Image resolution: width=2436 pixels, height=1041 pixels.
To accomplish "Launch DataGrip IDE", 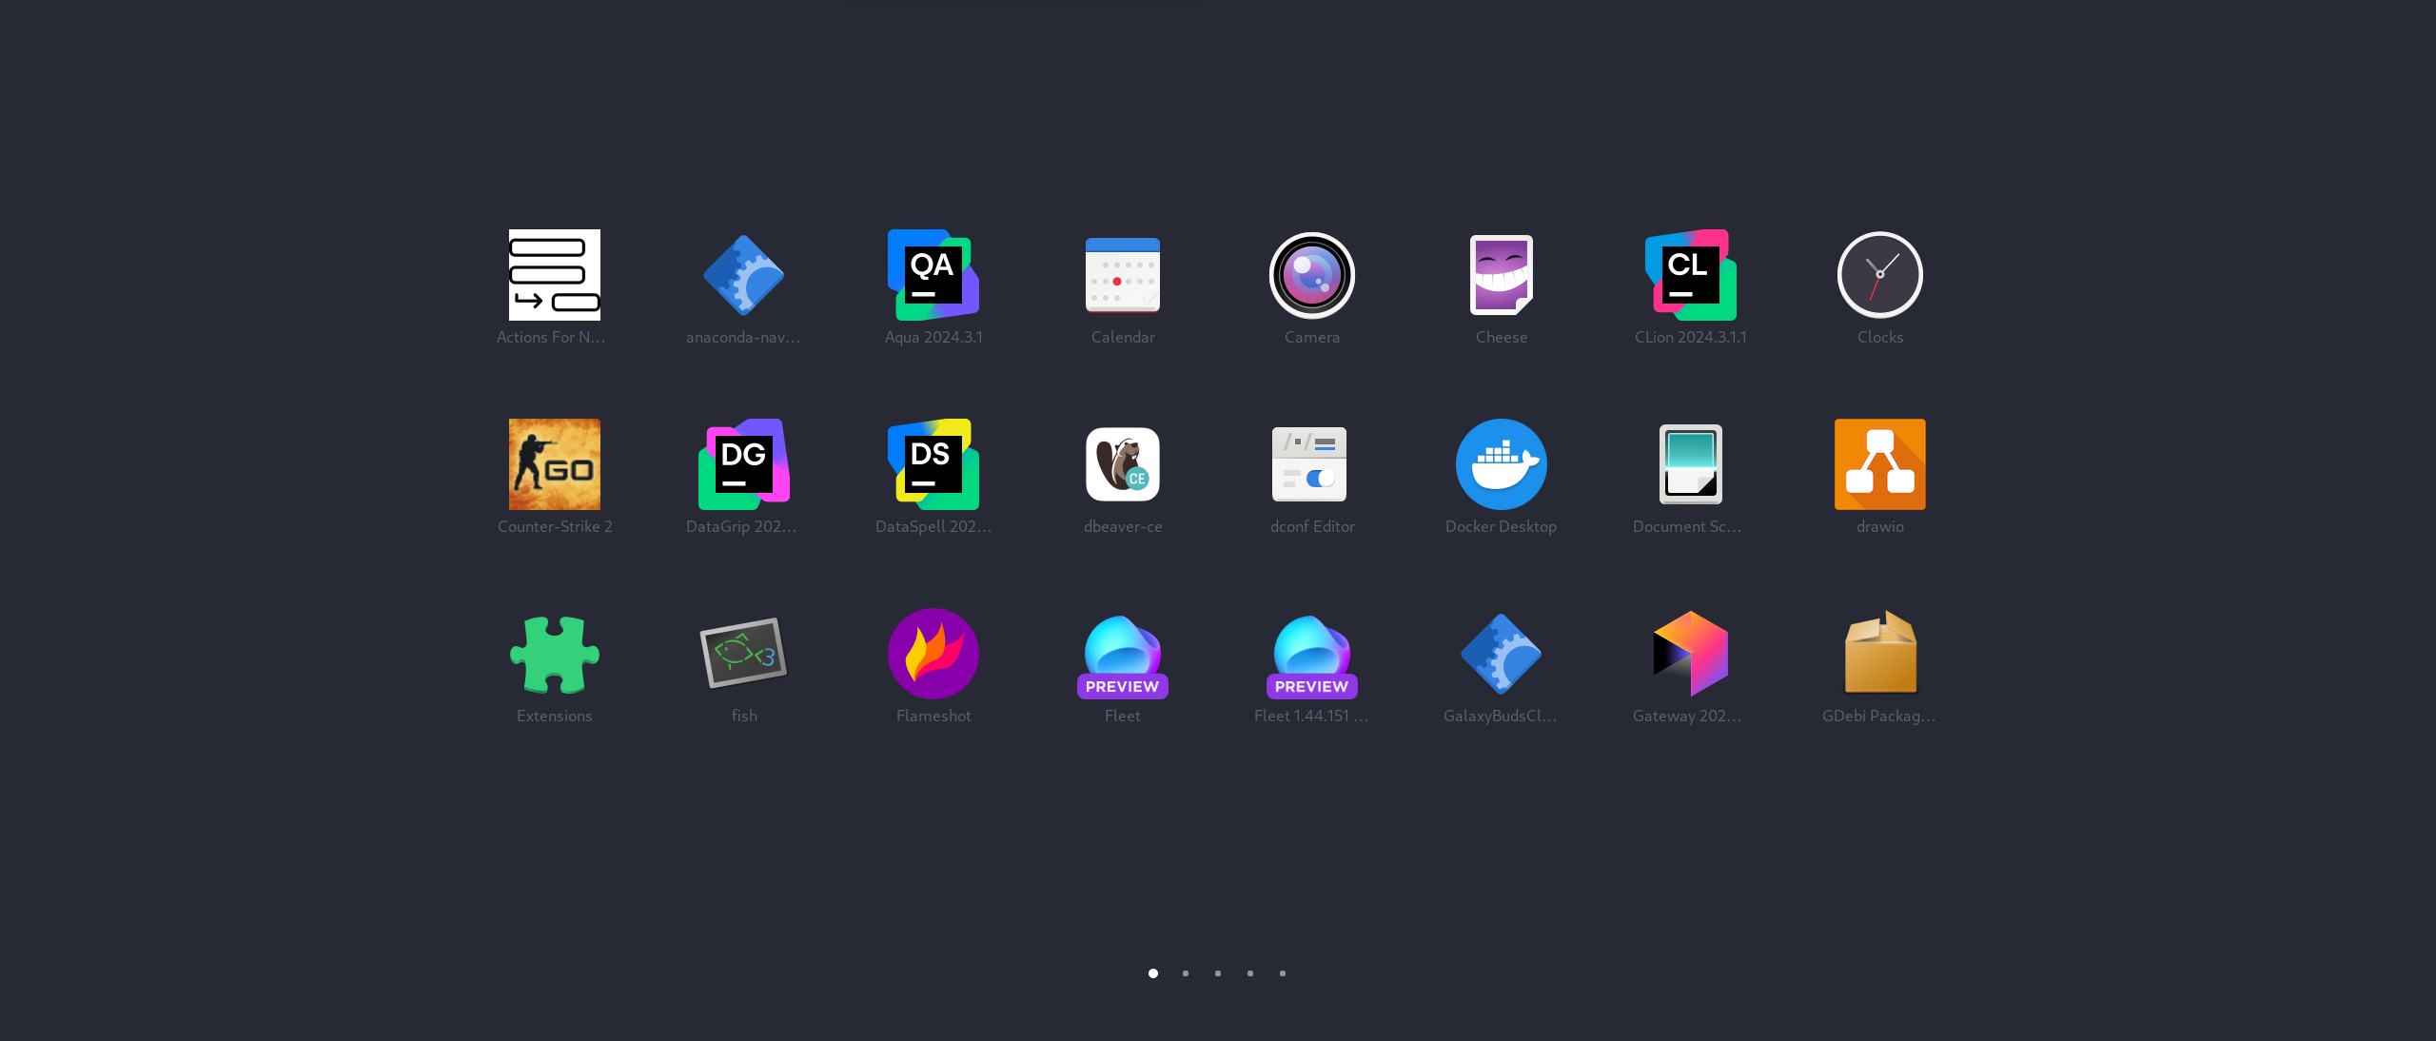I will click(743, 464).
